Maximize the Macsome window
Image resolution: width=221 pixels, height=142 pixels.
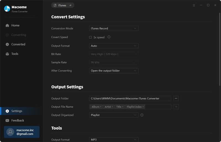pos(208,5)
